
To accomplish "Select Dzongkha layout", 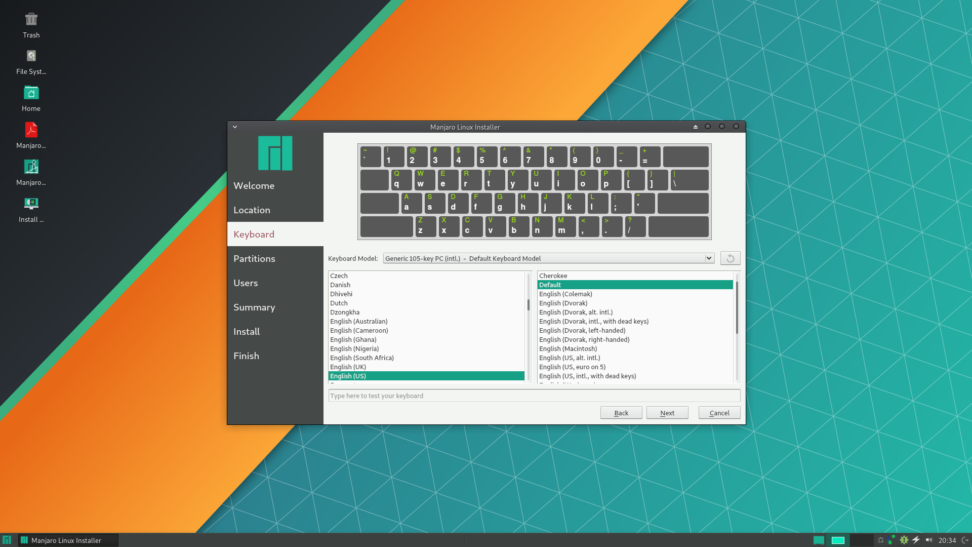I will coord(426,312).
